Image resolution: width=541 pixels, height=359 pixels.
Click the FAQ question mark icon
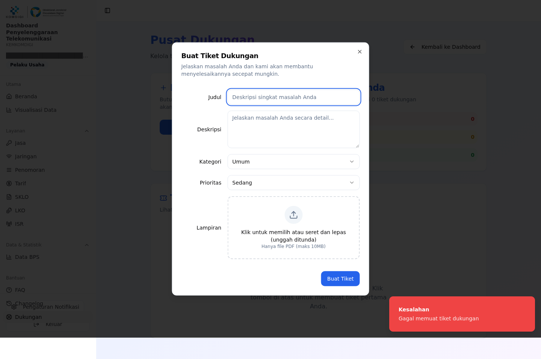tap(9, 290)
